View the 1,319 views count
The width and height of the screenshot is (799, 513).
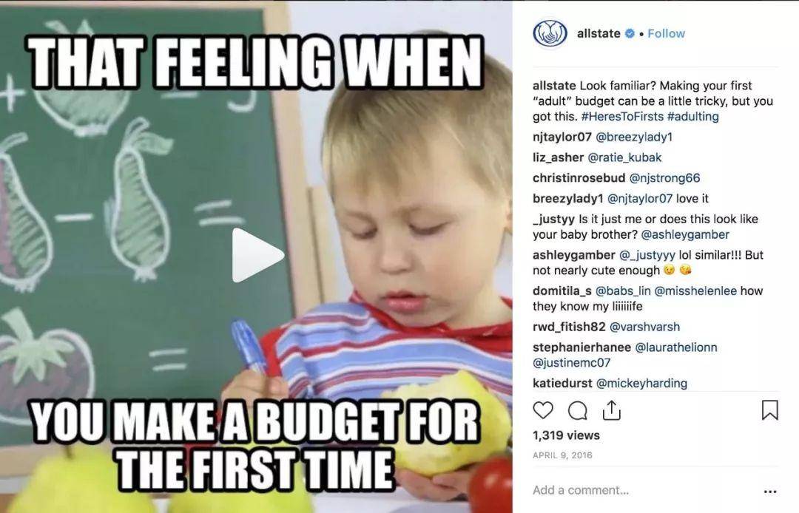(566, 435)
